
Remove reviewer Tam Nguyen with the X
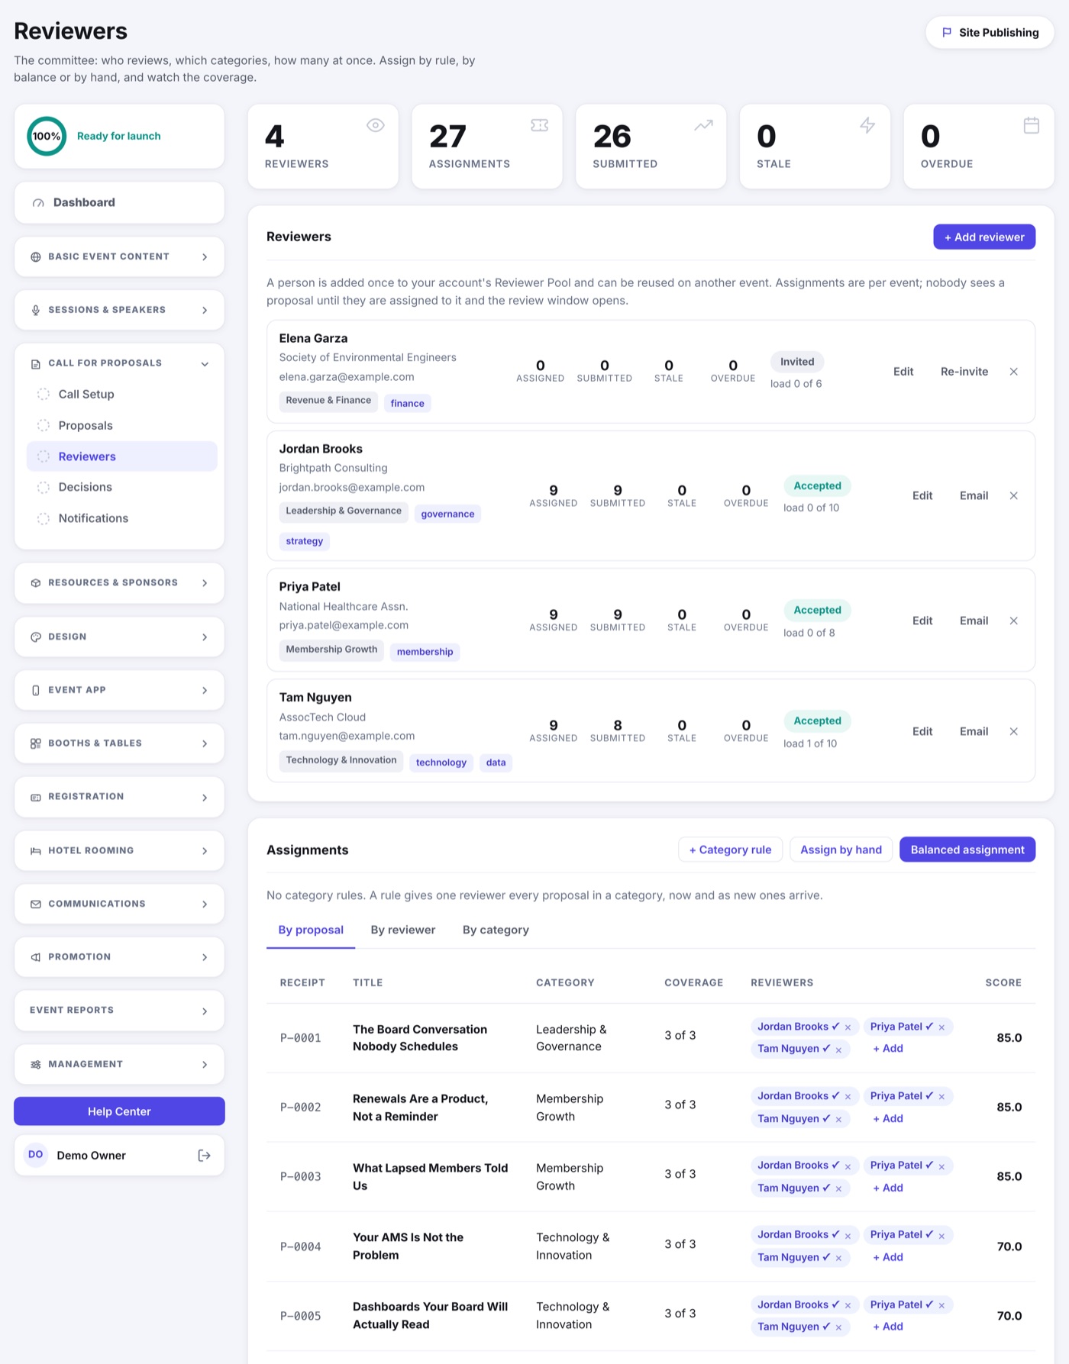pos(1013,731)
